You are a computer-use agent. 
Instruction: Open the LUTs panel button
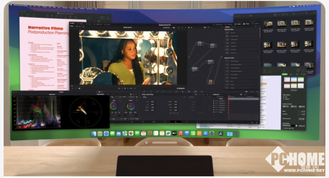[89, 24]
